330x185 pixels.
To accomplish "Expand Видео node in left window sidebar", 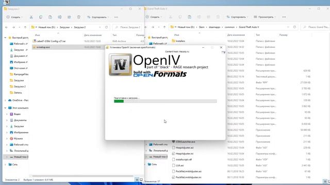I will pyautogui.click(x=7, y=114).
